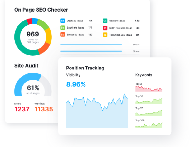The image size is (190, 147).
Task: Click the 969 ideas donut chart center
Action: click(33, 36)
